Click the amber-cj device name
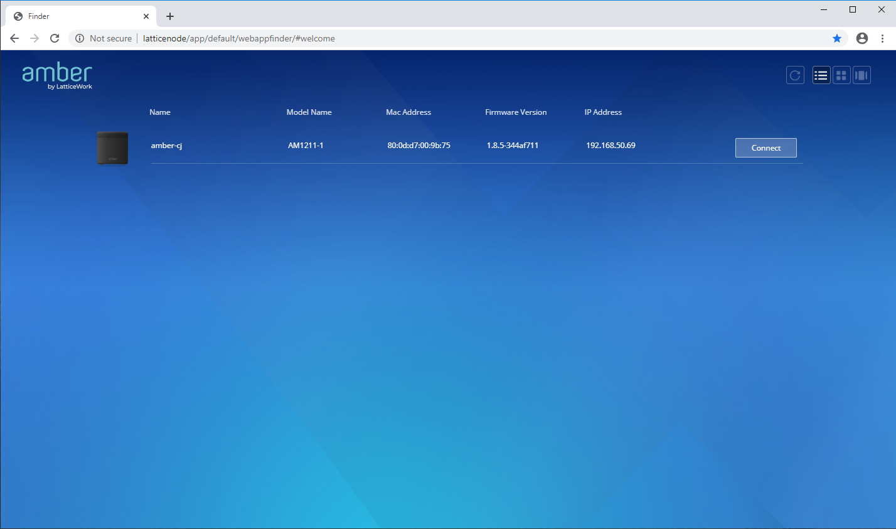 [166, 146]
